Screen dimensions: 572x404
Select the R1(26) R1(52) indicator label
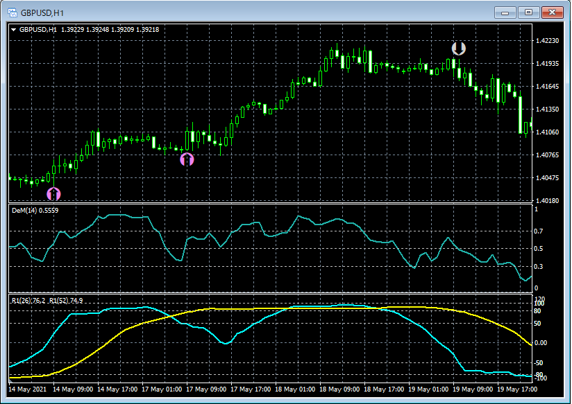(47, 301)
